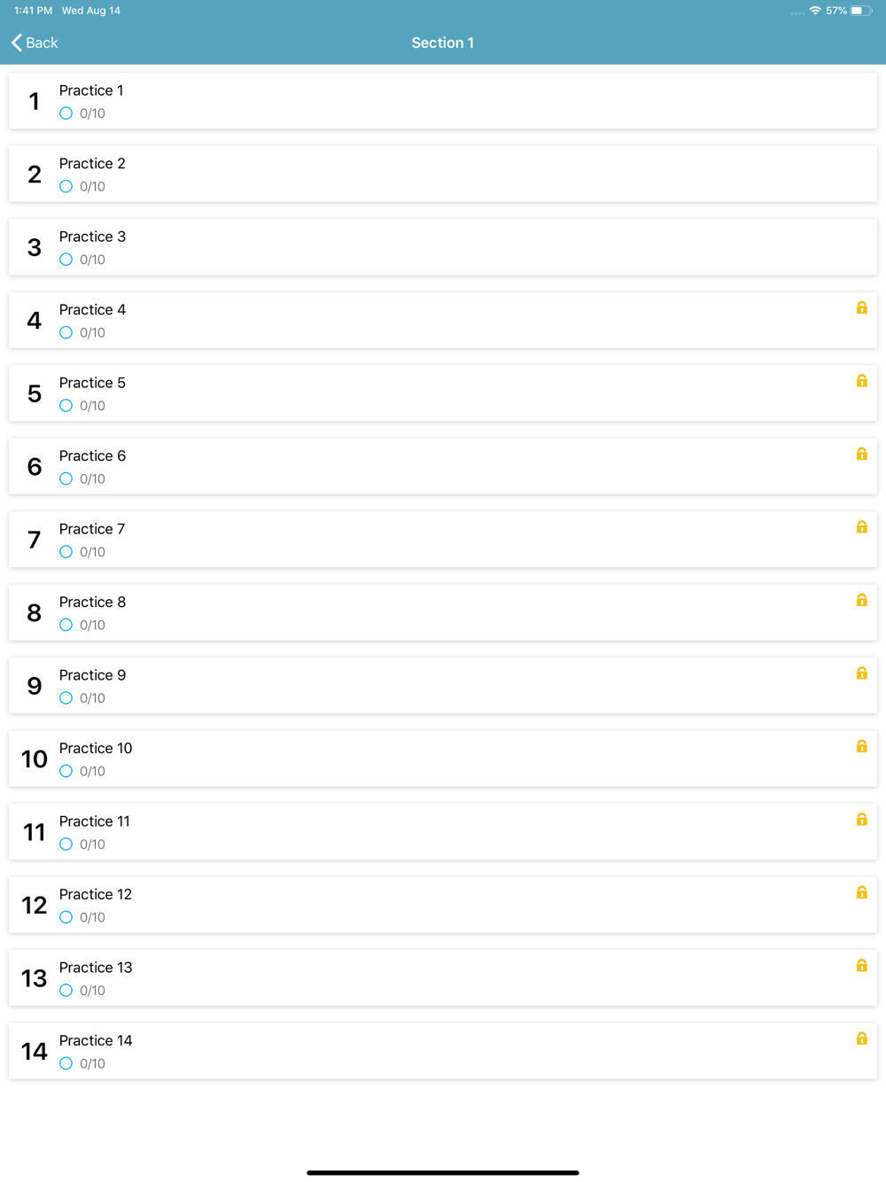Screen dimensions: 886x1182
Task: Tap the lock icon on Practice 10
Action: 861,746
